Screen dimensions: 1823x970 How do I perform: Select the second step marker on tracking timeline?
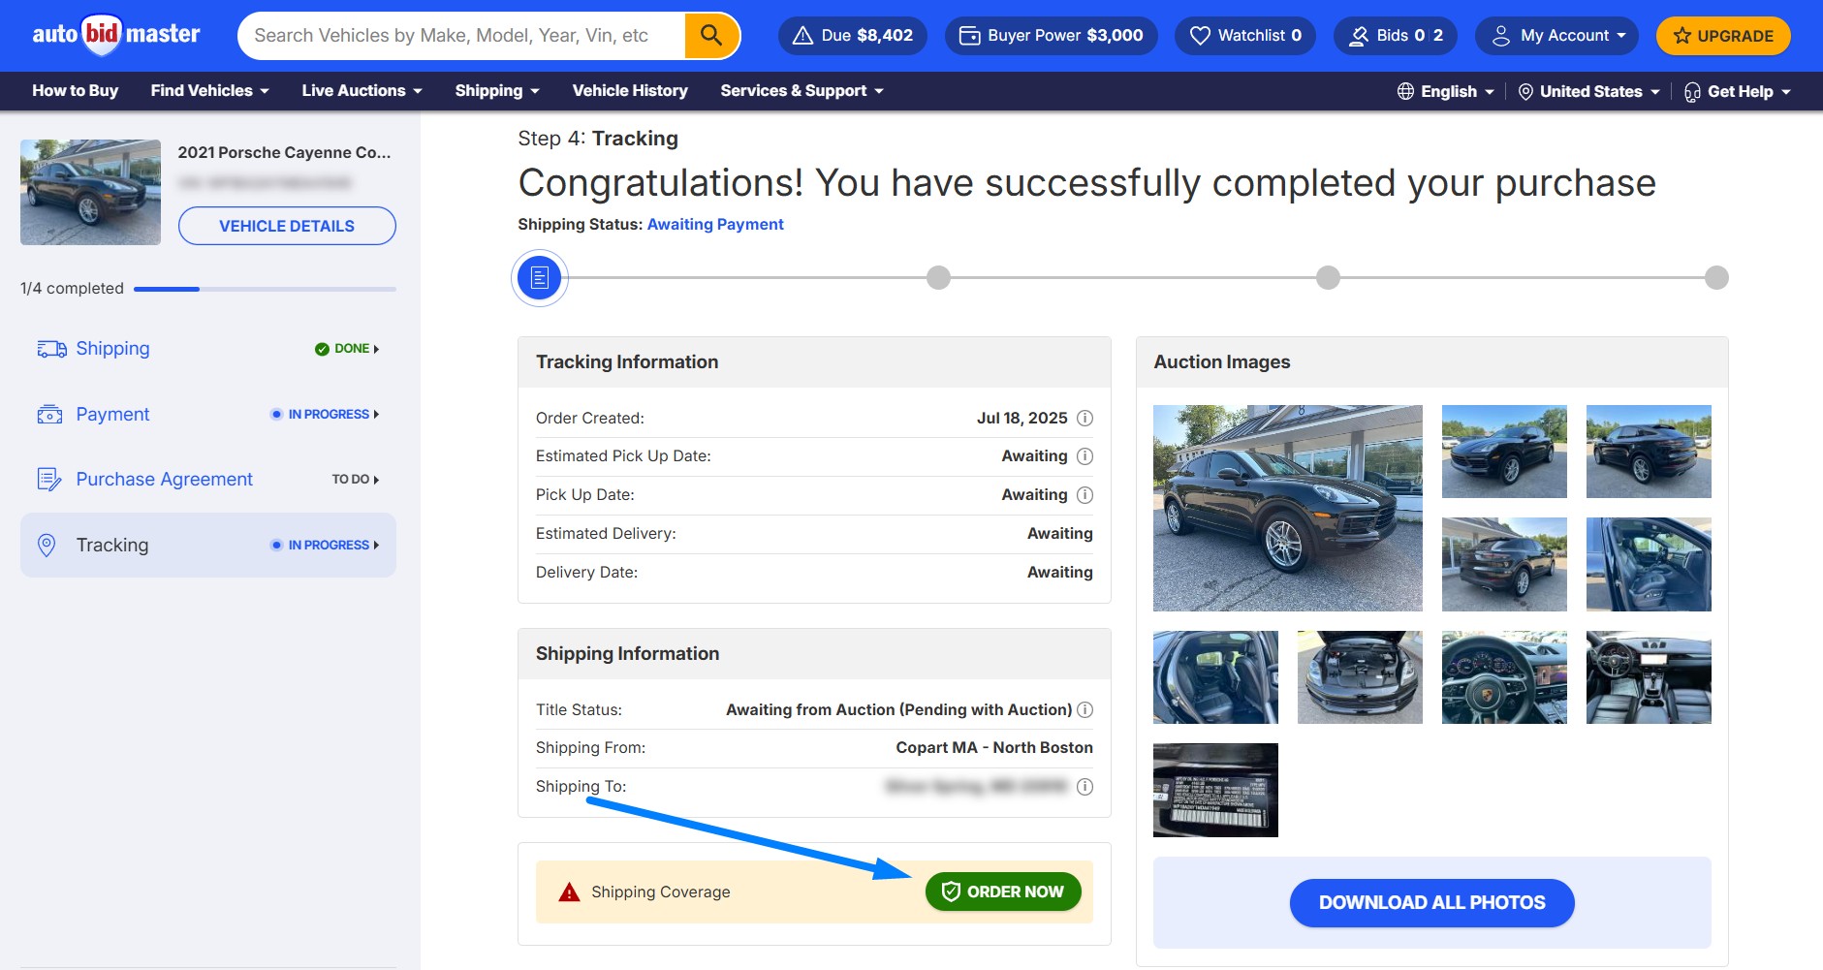pos(938,278)
